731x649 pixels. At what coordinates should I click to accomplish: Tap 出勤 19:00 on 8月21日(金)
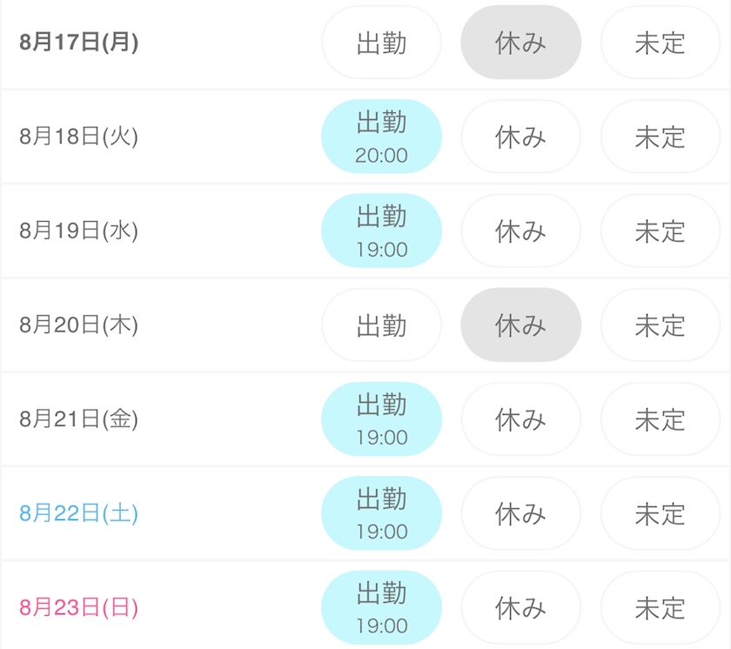381,418
